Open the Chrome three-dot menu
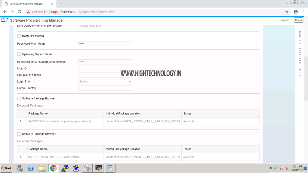This screenshot has height=173, width=308. coord(303,12)
